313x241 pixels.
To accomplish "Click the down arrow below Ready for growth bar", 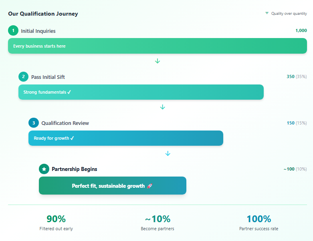I will pos(168,153).
